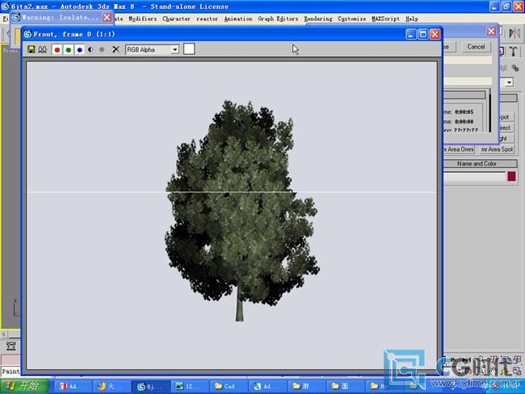Switch to the 12... image taskbar item
This screenshot has height=394, width=525.
pos(189,386)
